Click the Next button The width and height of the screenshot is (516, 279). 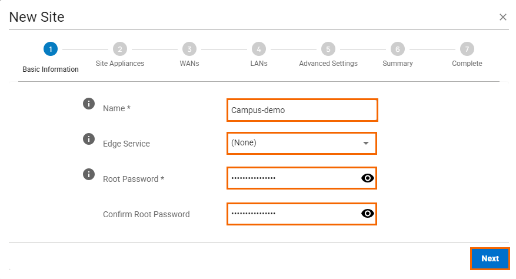[x=490, y=258]
